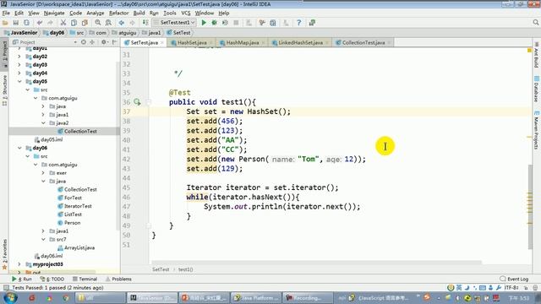541x304 pixels.
Task: Click the editor vertical scrollbar thumb
Action: tap(530, 207)
